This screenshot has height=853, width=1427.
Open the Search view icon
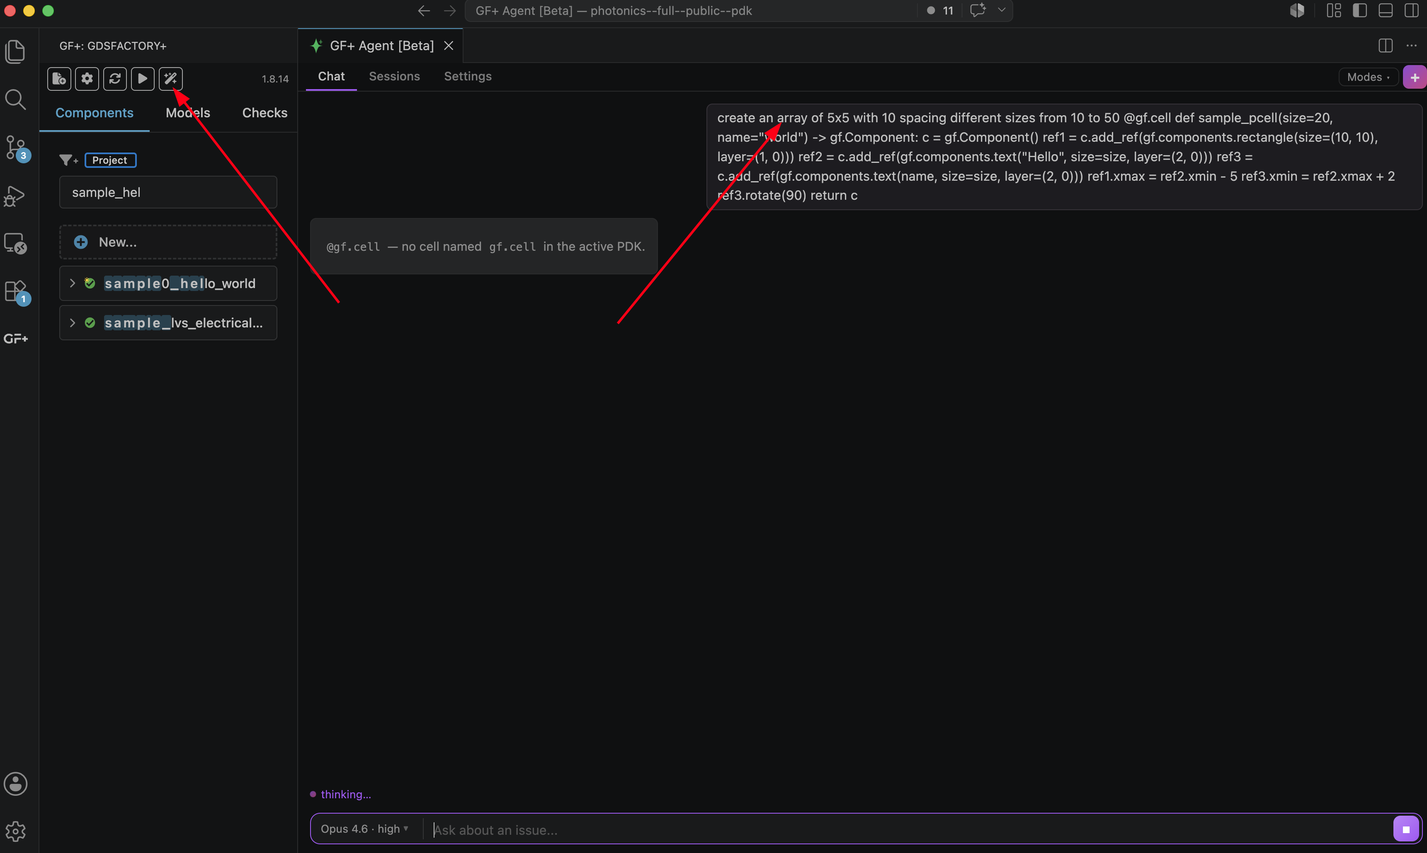[15, 99]
